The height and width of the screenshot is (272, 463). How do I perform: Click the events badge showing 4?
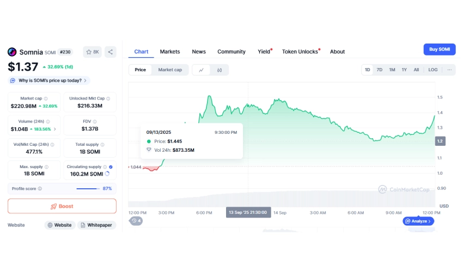pos(136,220)
